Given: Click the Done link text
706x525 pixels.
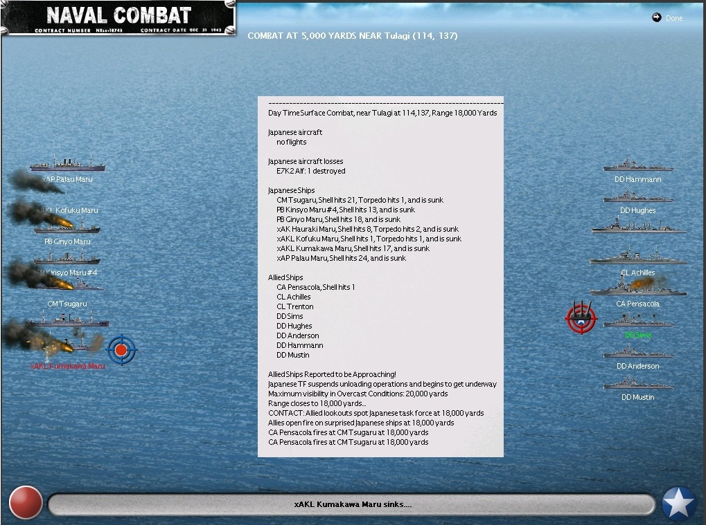Looking at the screenshot, I should point(674,18).
